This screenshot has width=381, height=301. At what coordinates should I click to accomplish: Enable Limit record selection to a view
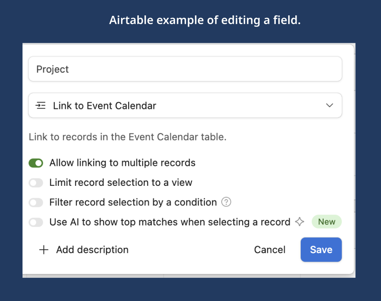point(36,183)
